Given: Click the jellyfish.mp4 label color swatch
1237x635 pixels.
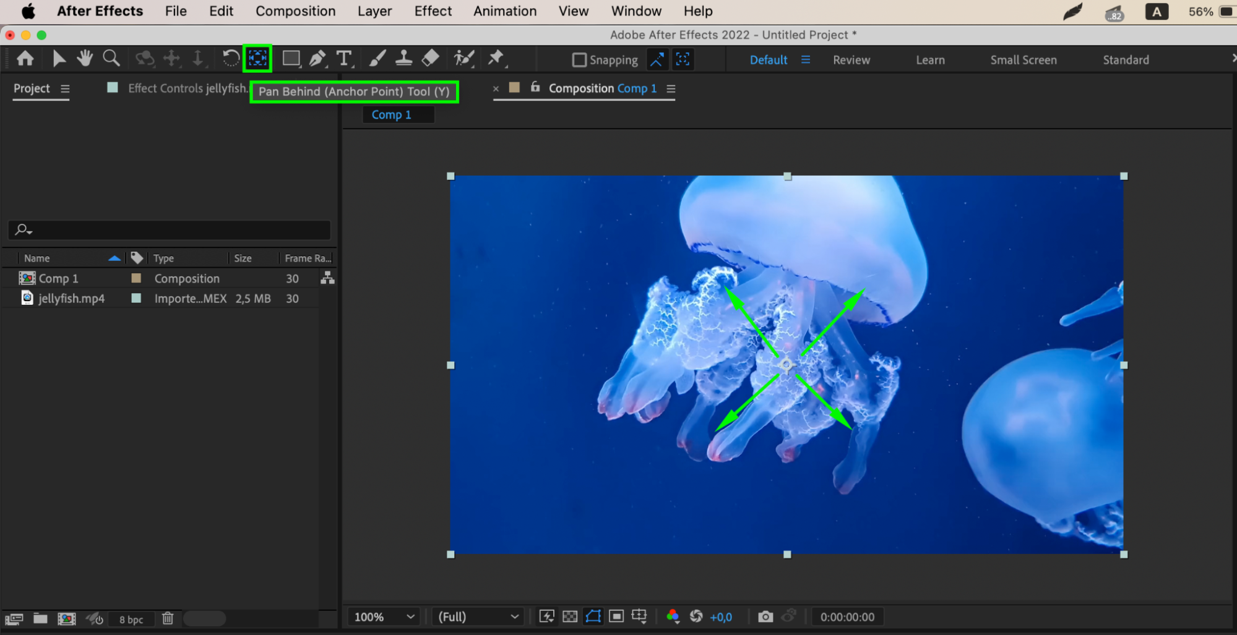Looking at the screenshot, I should pyautogui.click(x=136, y=298).
